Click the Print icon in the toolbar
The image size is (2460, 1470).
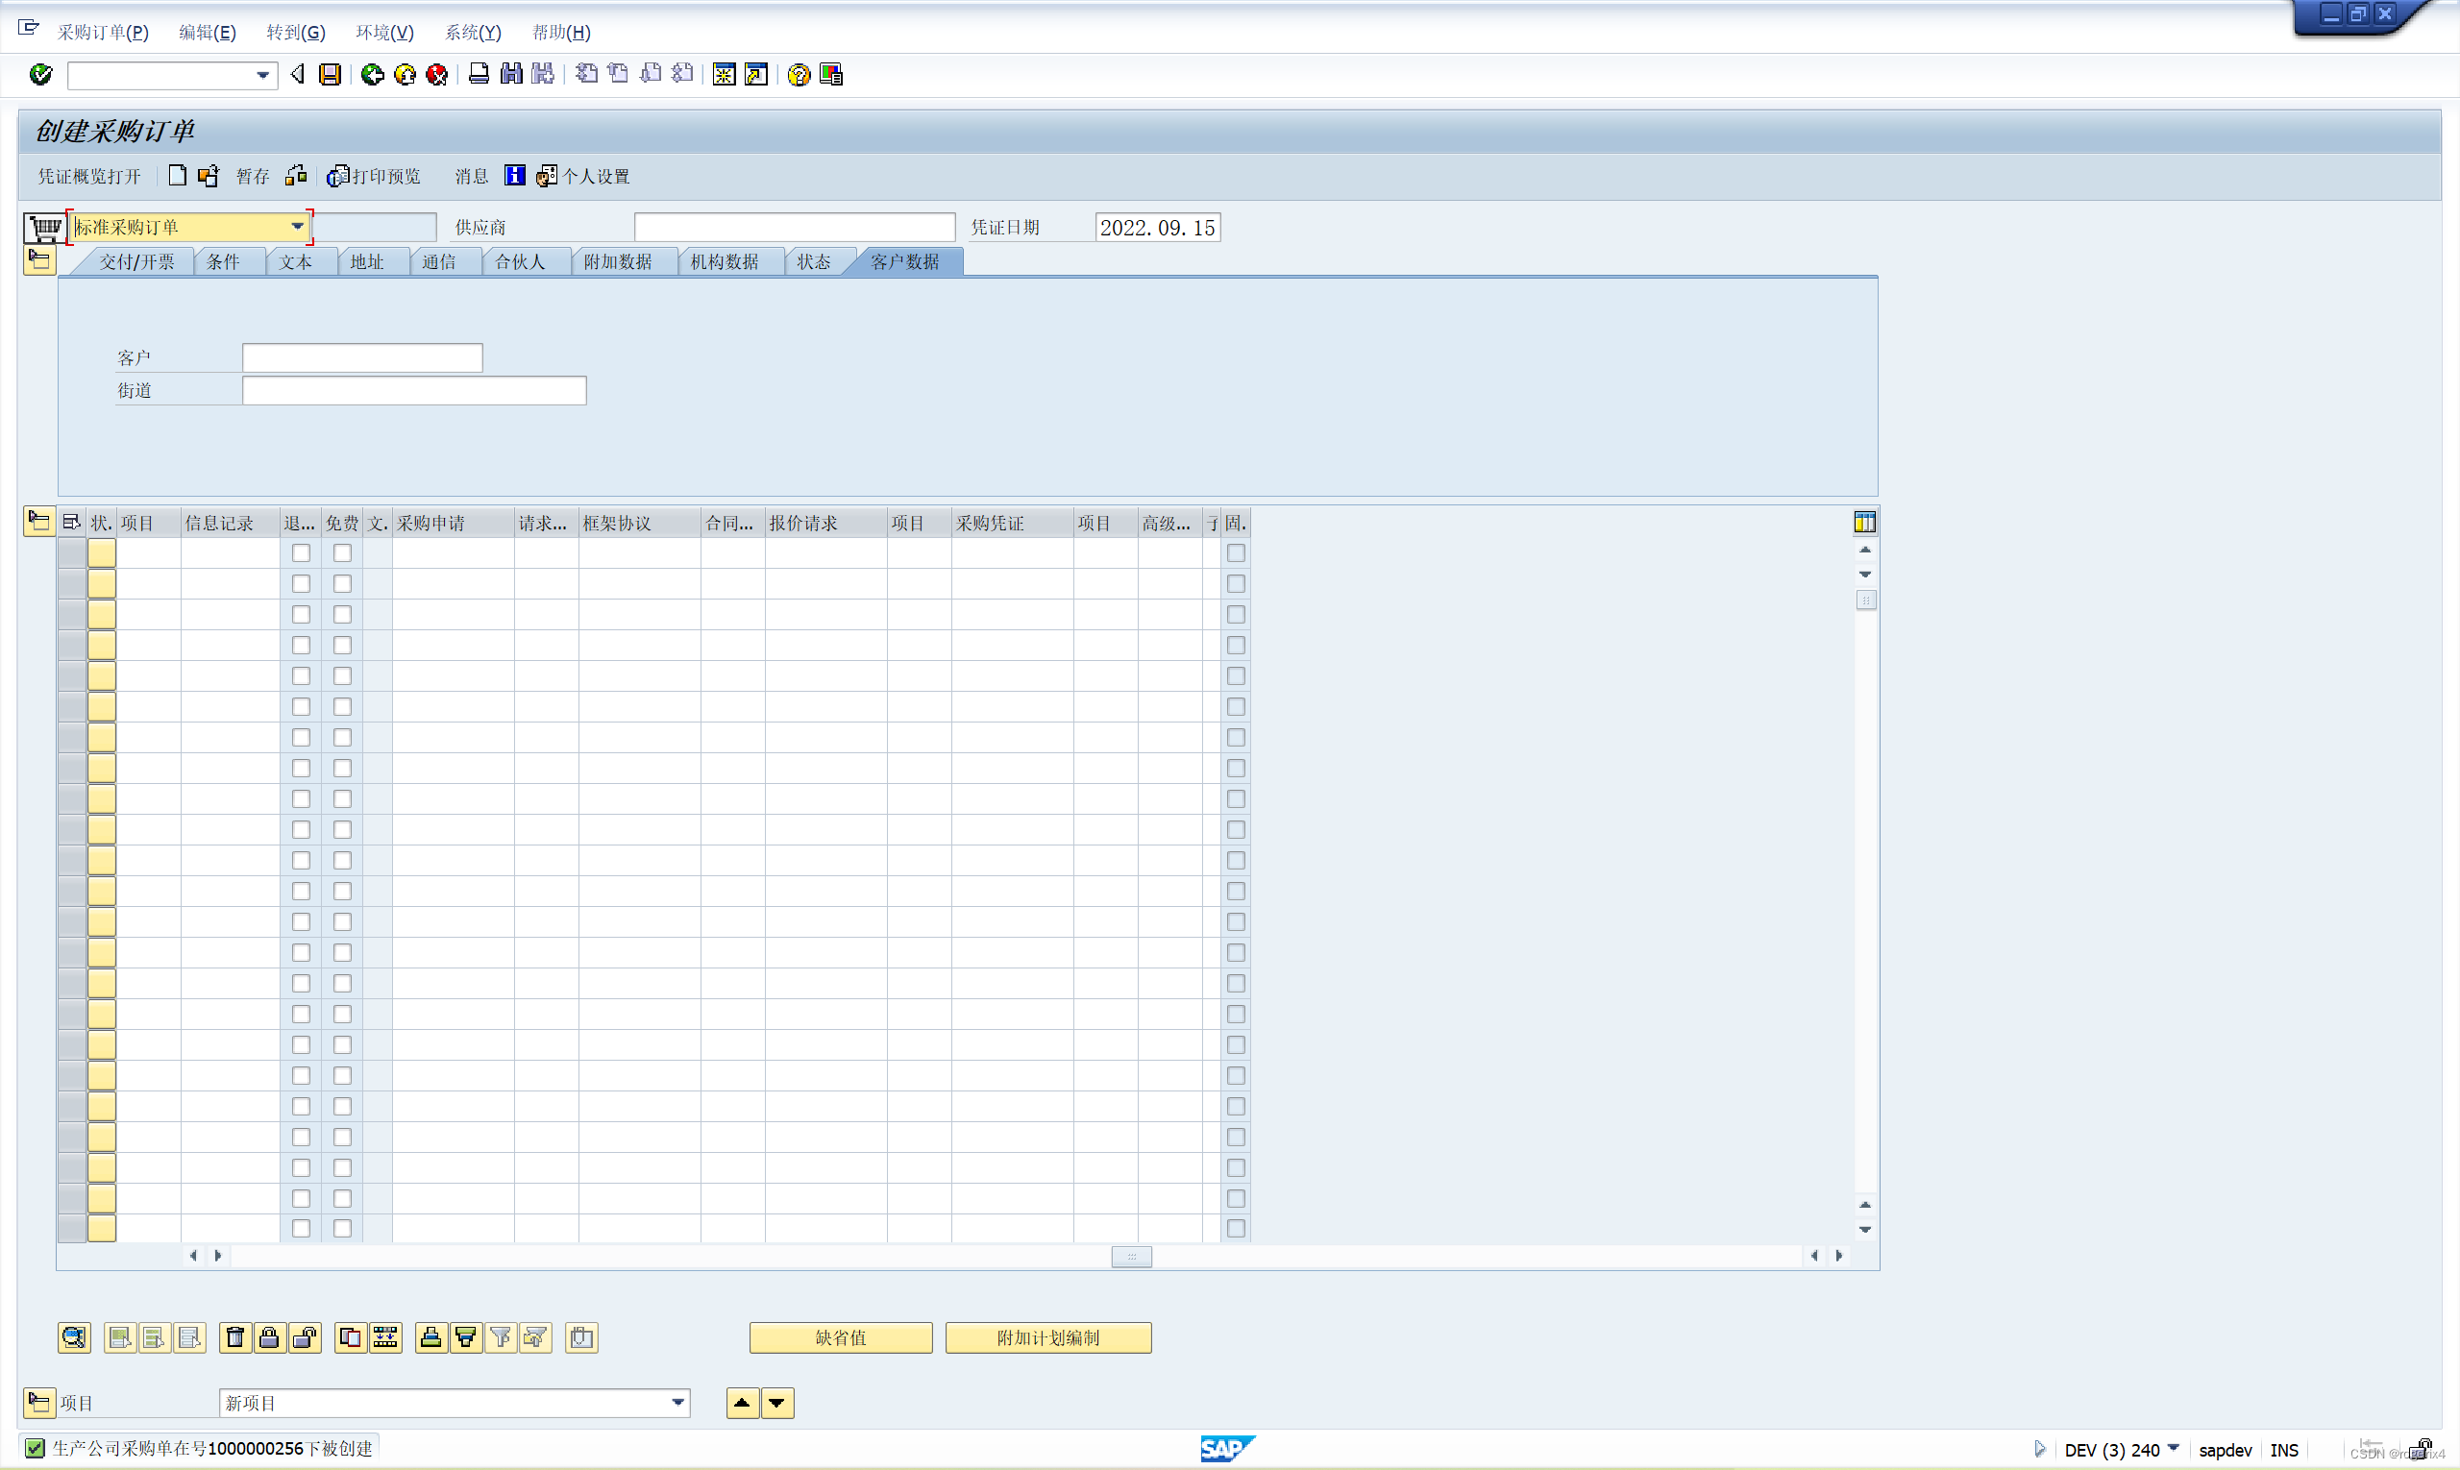tap(479, 74)
